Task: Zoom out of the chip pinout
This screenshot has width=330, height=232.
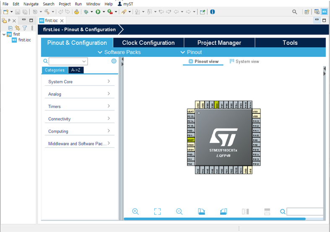Action: tap(179, 211)
